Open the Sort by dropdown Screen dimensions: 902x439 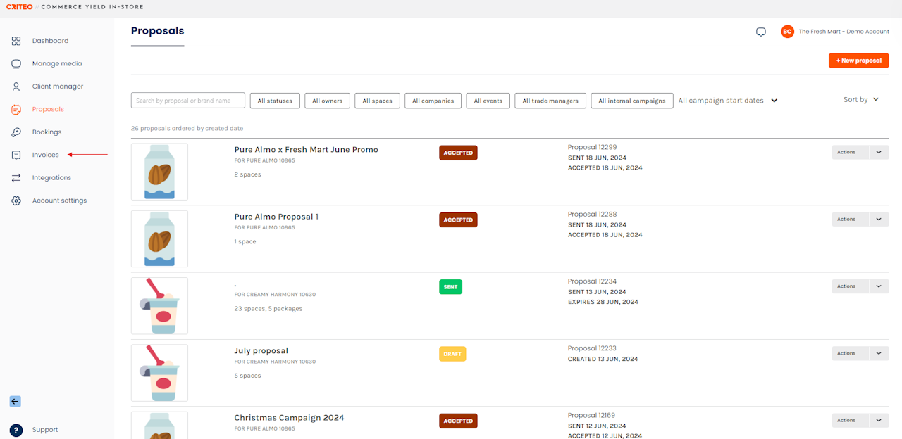(x=861, y=100)
